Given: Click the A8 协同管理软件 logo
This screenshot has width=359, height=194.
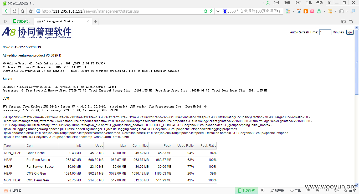Looking at the screenshot, I should click(x=37, y=33).
